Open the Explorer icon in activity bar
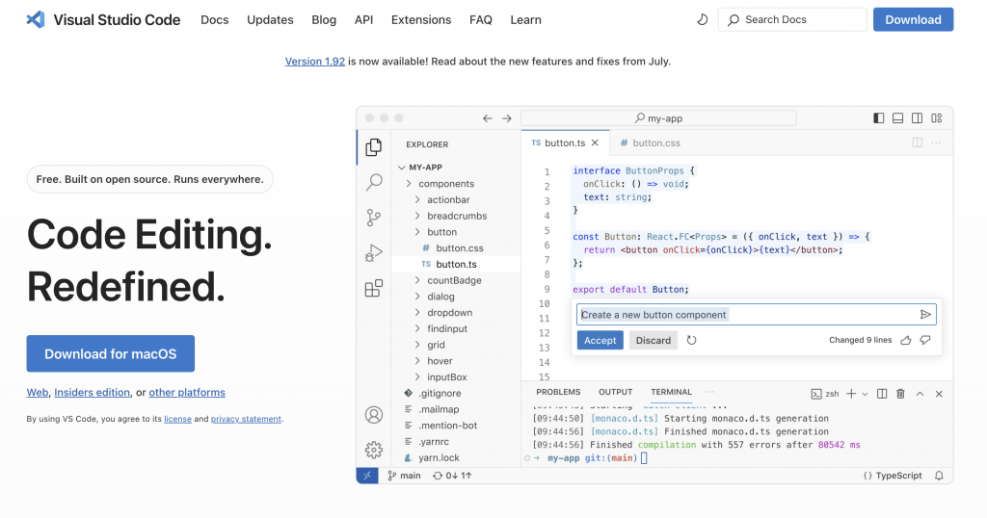Viewport: 987px width, 518px height. pos(373,147)
